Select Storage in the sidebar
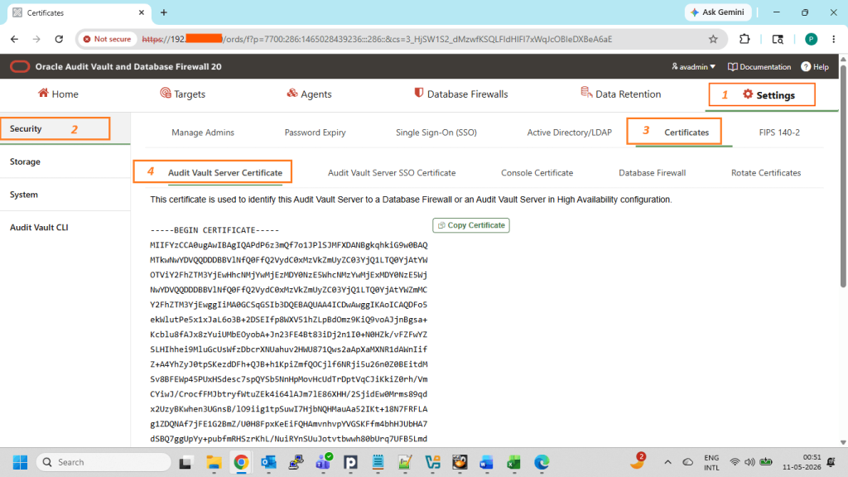Image resolution: width=848 pixels, height=477 pixels. (x=25, y=161)
